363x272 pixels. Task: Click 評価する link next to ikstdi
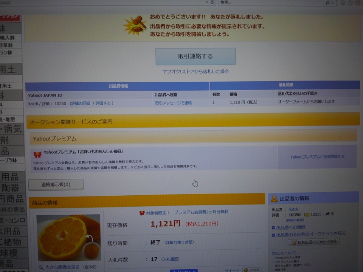[x=103, y=104]
